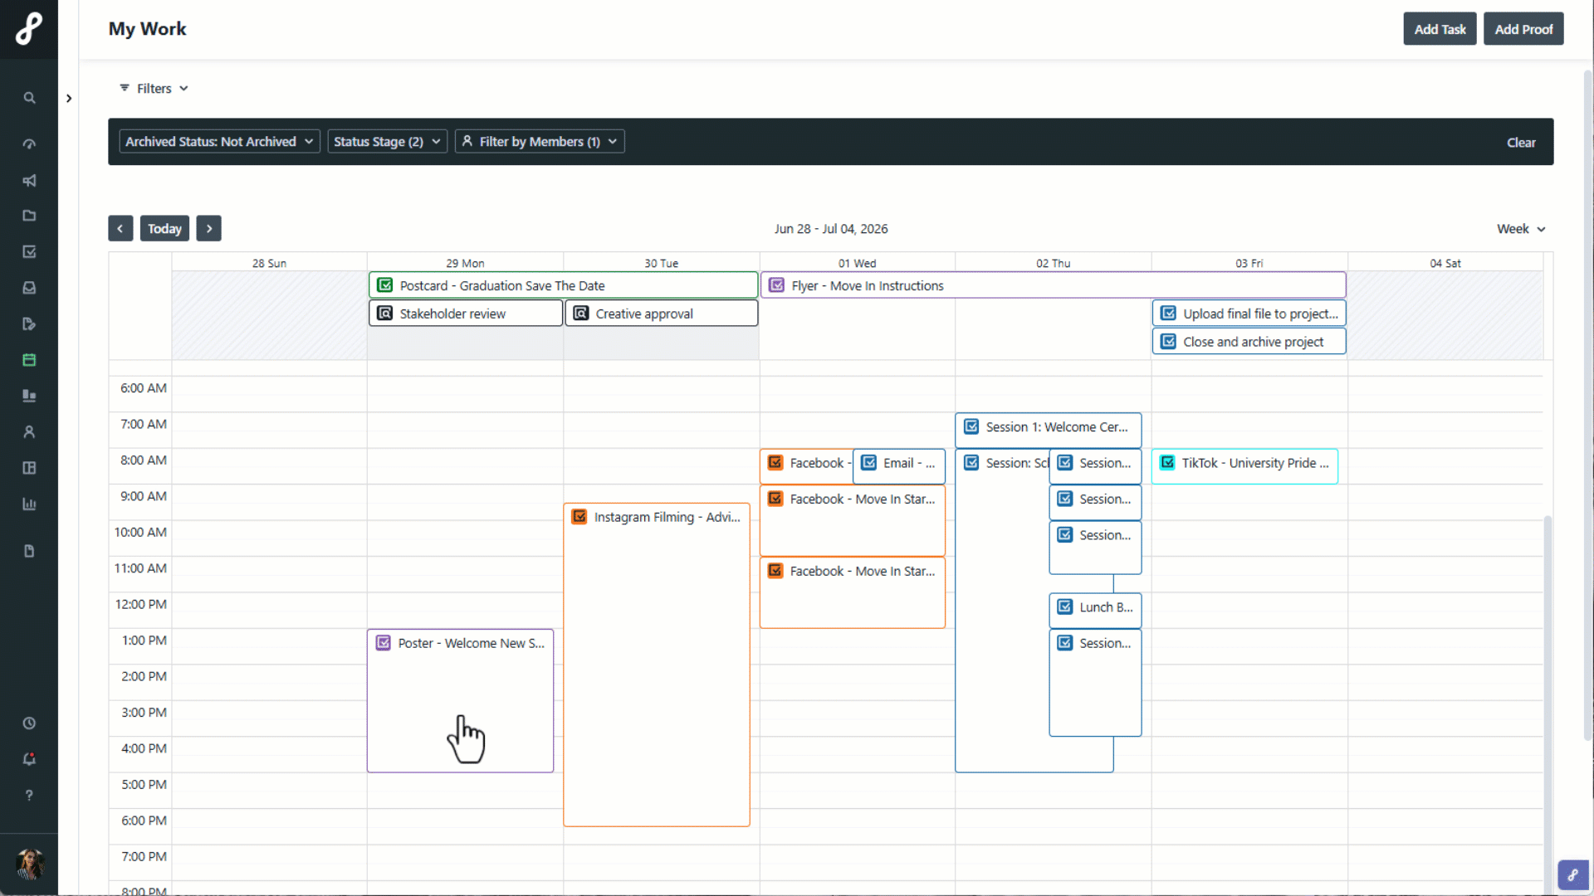
Task: Open Archived Status: Not Archived dropdown
Action: pyautogui.click(x=219, y=141)
